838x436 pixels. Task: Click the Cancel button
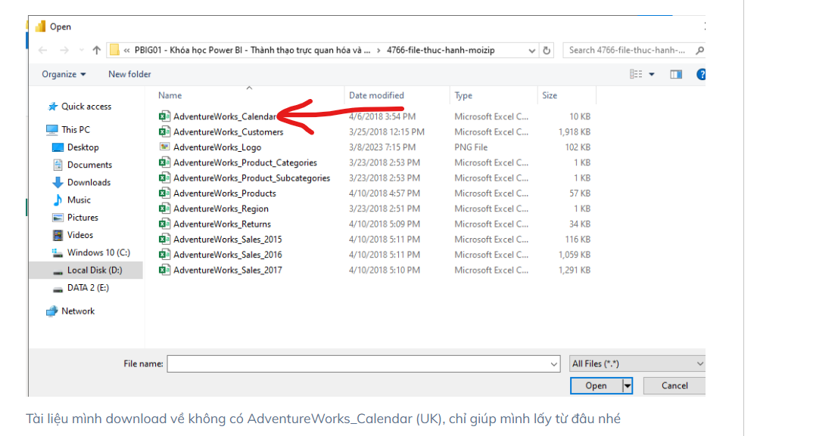click(x=674, y=386)
